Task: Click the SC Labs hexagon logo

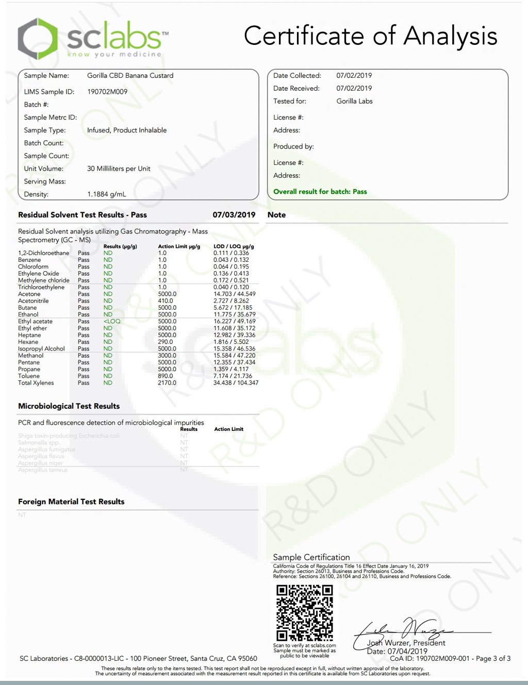Action: tap(37, 39)
